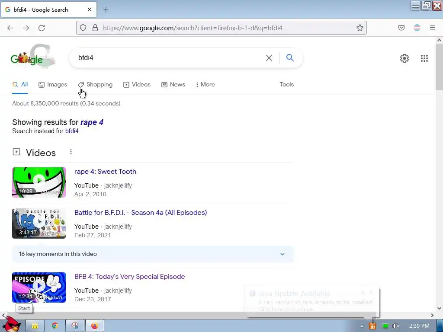Select the All results tab
This screenshot has width=443, height=332.
pyautogui.click(x=20, y=84)
